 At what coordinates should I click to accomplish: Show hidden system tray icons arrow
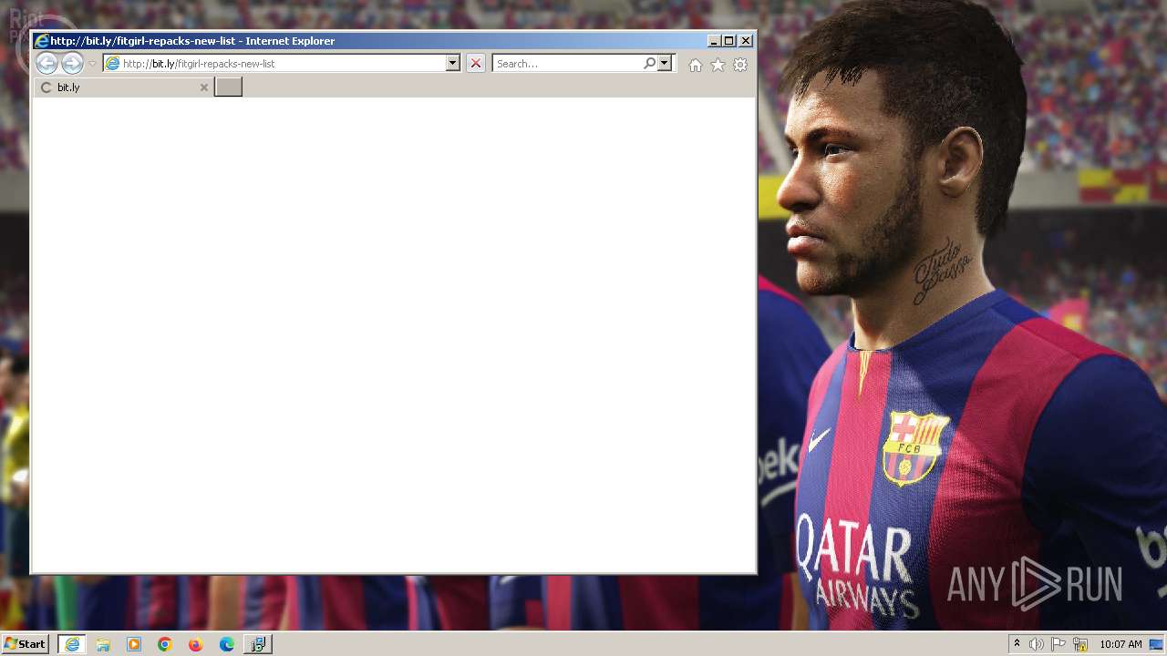pyautogui.click(x=1017, y=643)
